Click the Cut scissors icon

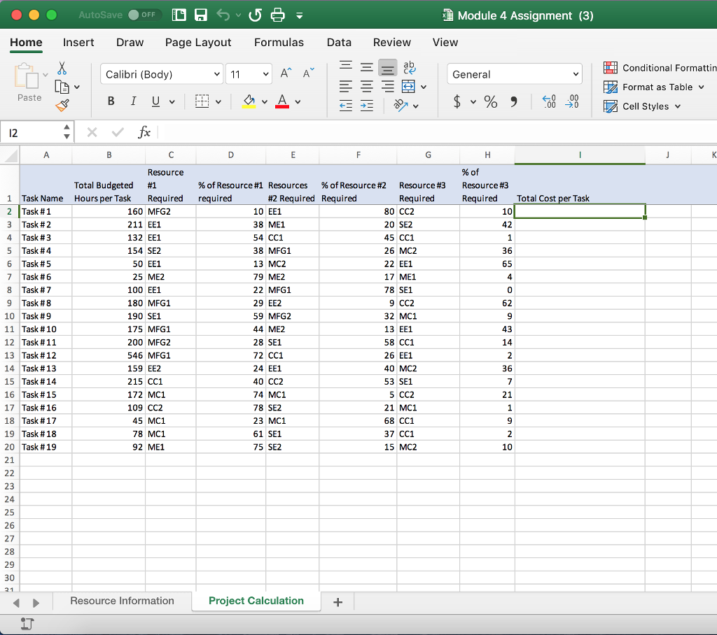[62, 68]
